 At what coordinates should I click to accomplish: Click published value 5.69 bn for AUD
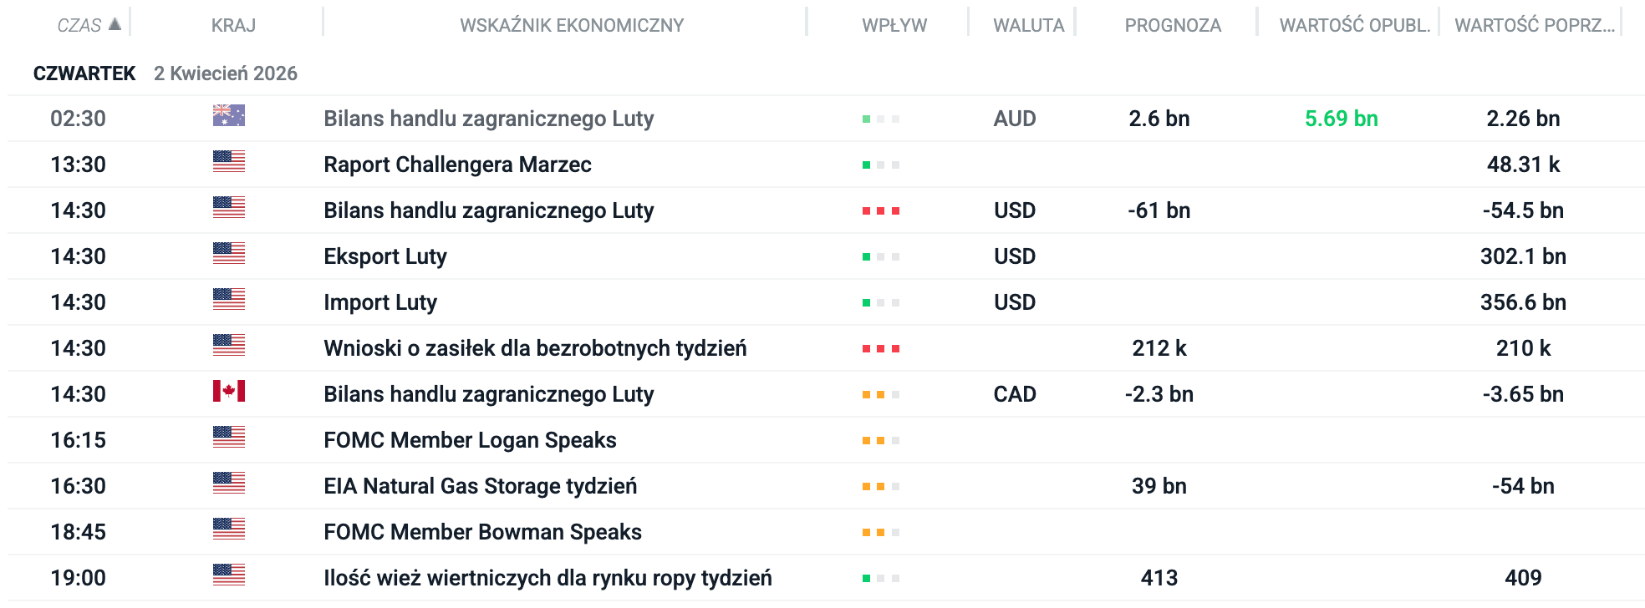1341,119
